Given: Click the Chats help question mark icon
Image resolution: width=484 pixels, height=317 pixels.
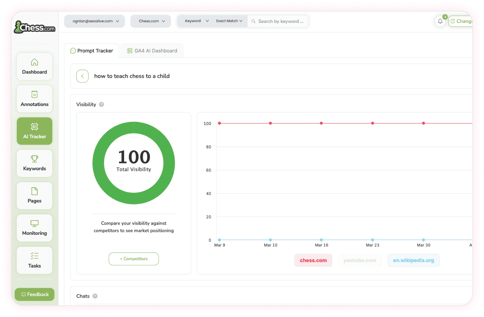Looking at the screenshot, I should click(x=95, y=296).
